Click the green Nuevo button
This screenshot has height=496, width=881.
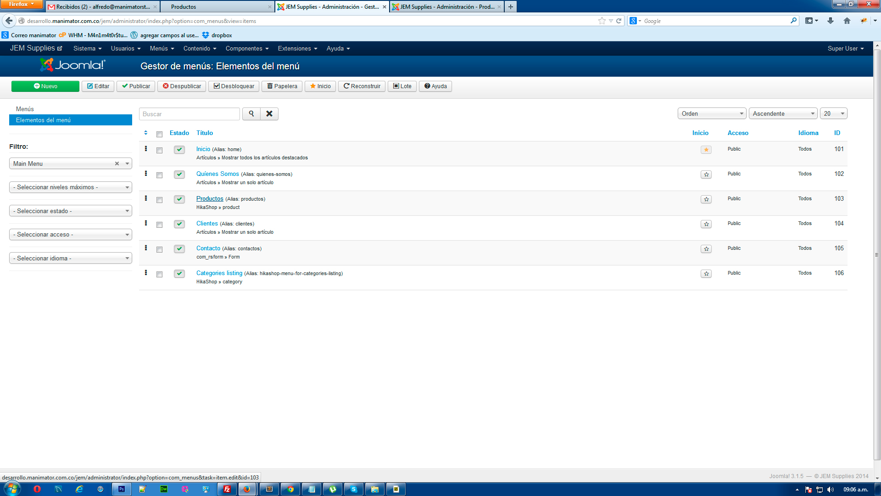45,86
